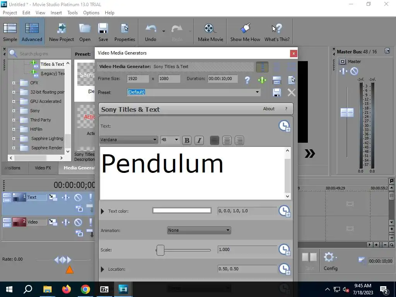This screenshot has height=297, width=396.
Task: Expand the OFX plug-in folder
Action: [14, 83]
